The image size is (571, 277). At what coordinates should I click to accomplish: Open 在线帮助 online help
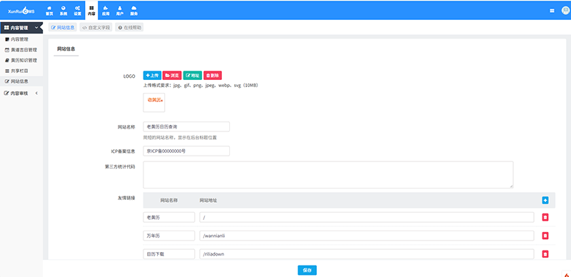click(x=129, y=27)
